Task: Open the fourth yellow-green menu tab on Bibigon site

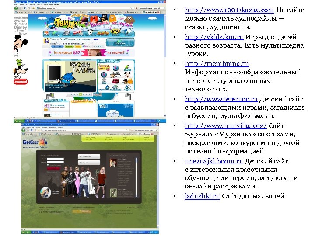Action: (147, 139)
